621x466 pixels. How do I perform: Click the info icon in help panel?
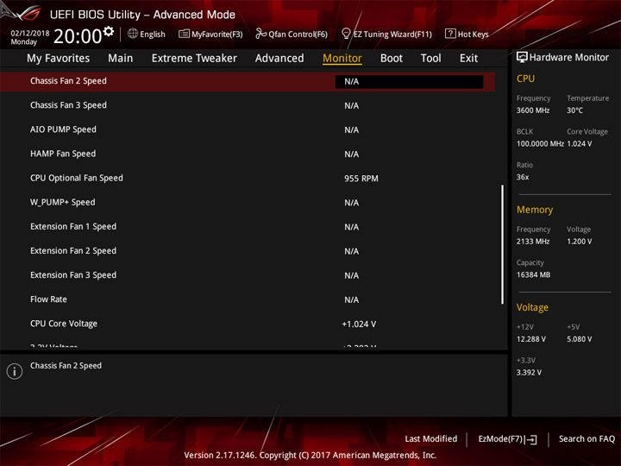[x=15, y=371]
